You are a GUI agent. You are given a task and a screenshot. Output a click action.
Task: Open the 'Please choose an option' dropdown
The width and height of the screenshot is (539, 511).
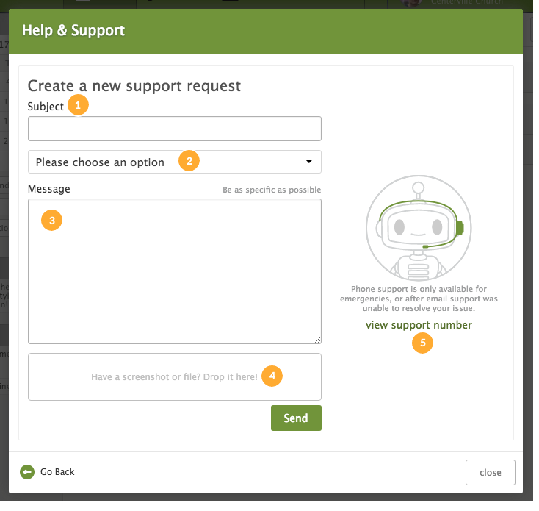[175, 162]
